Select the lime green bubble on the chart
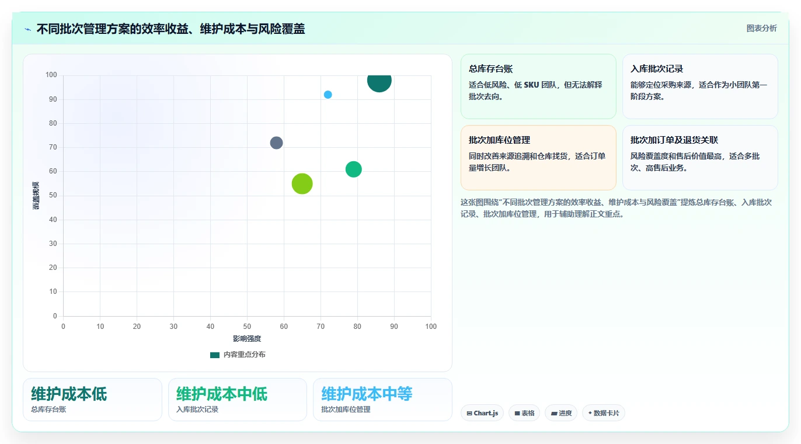This screenshot has width=801, height=444. click(302, 183)
